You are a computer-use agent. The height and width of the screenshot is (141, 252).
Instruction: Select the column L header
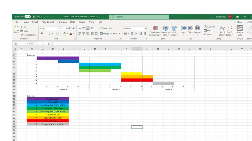137,49
